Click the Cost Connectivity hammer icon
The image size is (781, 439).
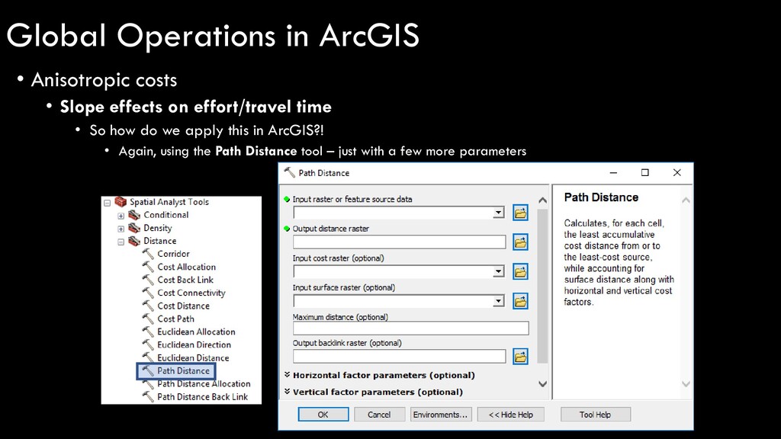pos(148,292)
